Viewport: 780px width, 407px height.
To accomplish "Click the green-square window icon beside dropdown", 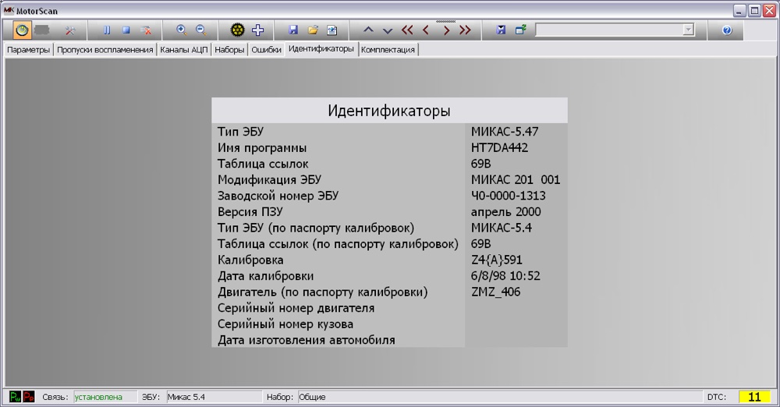I will pos(520,30).
